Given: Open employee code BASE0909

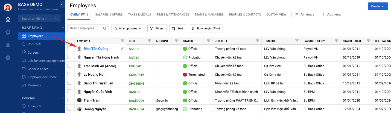Looking at the screenshot, I should [x=136, y=100].
